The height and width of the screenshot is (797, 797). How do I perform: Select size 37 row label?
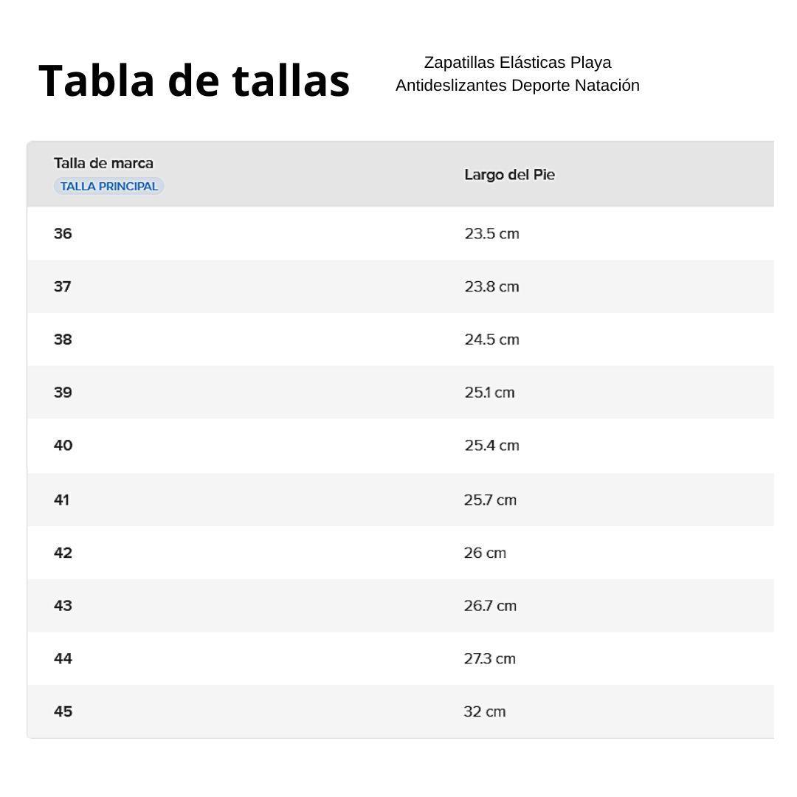(63, 286)
